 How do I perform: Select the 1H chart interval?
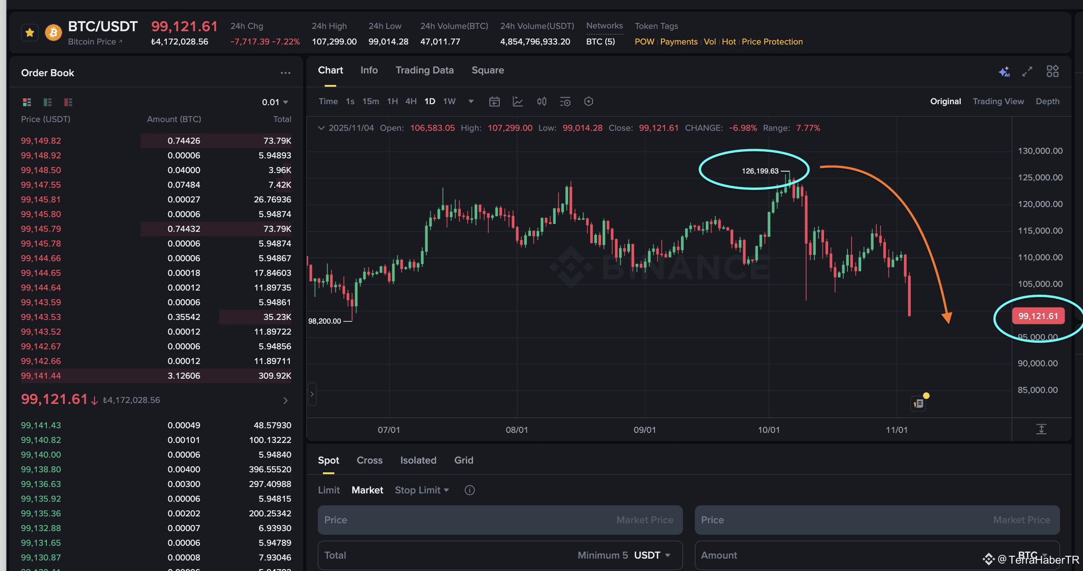coord(392,101)
